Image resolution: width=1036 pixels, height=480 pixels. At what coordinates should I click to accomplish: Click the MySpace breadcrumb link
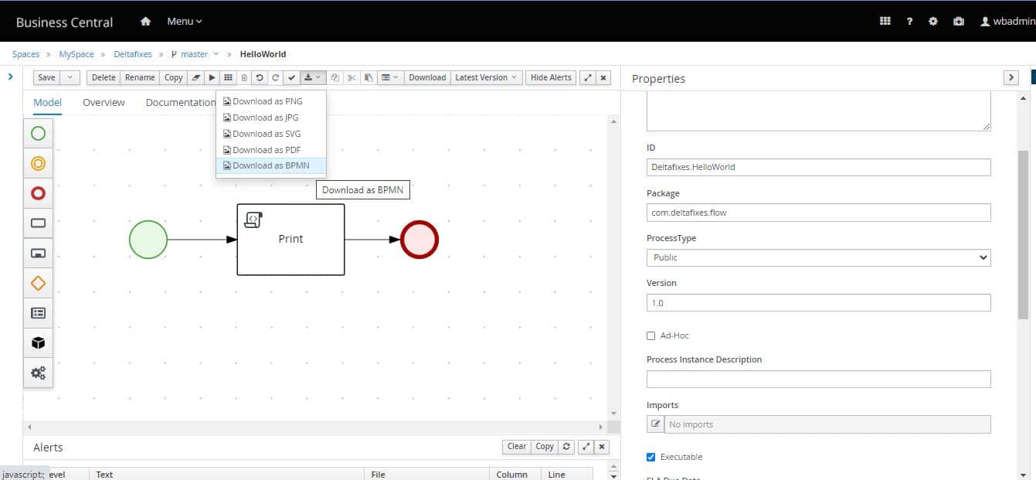(x=76, y=54)
